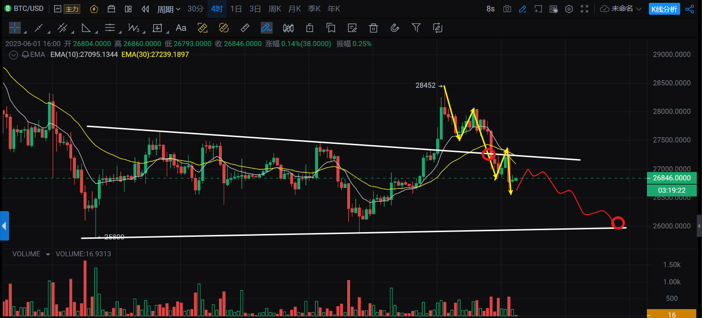
Task: Click the multi-chart layout icon
Action: click(x=128, y=9)
